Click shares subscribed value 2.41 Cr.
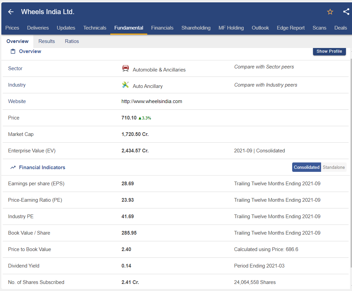This screenshot has width=352, height=291. click(x=130, y=282)
